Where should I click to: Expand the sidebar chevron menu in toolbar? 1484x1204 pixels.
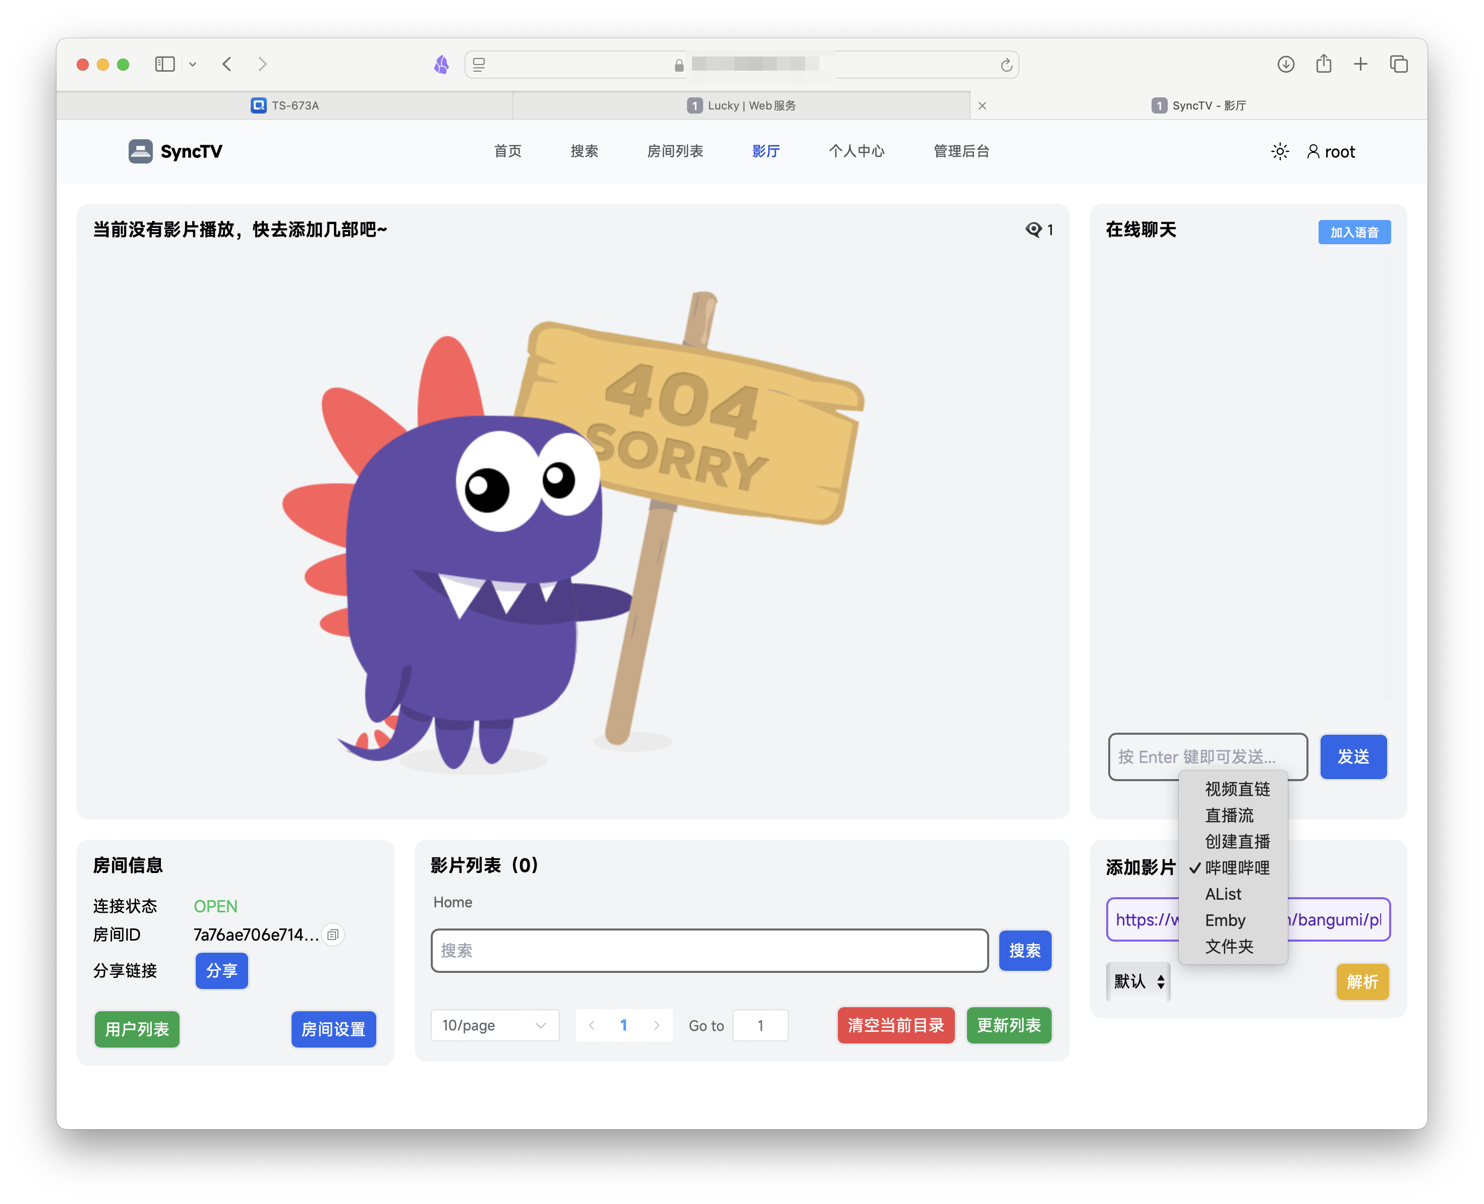pyautogui.click(x=193, y=65)
